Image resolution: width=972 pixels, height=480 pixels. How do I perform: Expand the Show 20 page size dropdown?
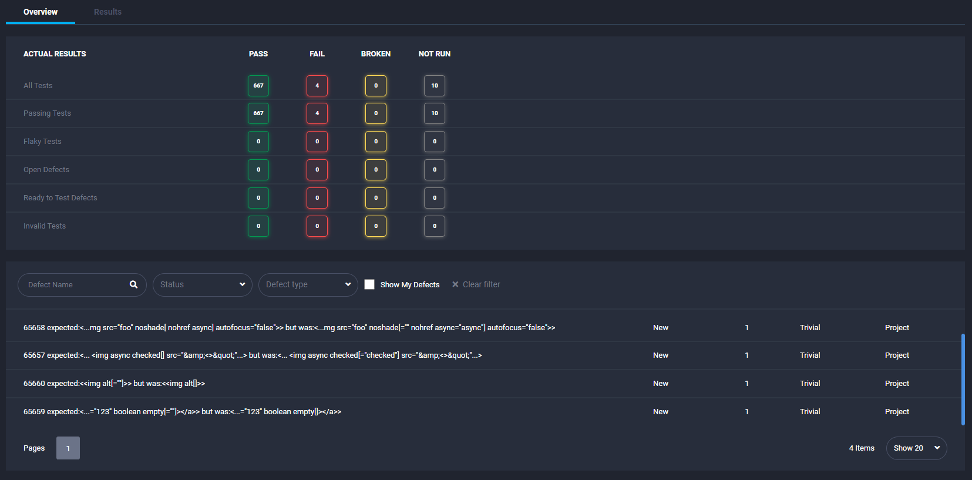point(916,448)
